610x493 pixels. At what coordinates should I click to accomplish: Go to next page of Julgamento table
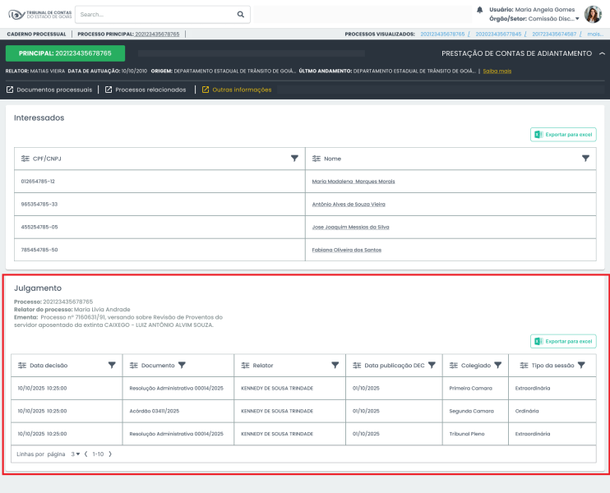coord(110,454)
